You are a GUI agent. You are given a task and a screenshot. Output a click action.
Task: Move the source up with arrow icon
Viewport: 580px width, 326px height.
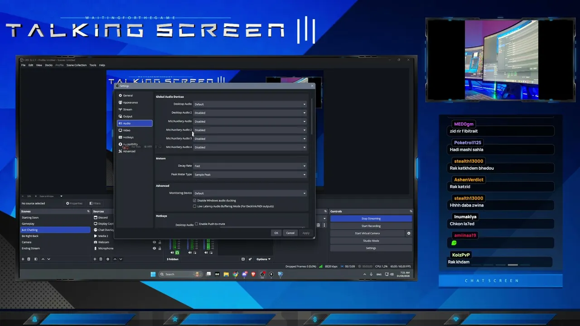[x=115, y=259]
